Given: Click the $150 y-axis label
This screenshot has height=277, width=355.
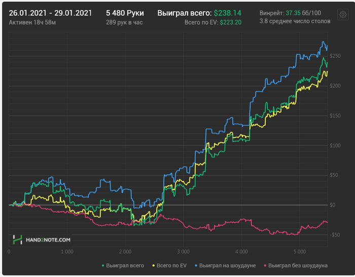Looking at the screenshot, I should coord(335,115).
